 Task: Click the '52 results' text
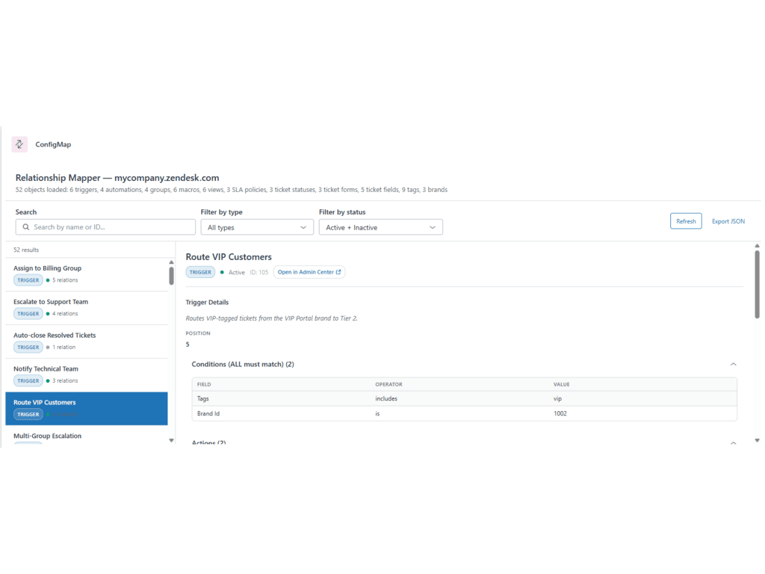pos(26,250)
